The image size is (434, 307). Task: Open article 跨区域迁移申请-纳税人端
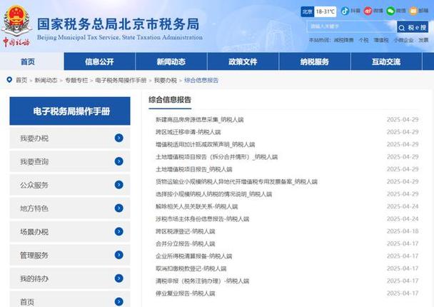(x=188, y=132)
